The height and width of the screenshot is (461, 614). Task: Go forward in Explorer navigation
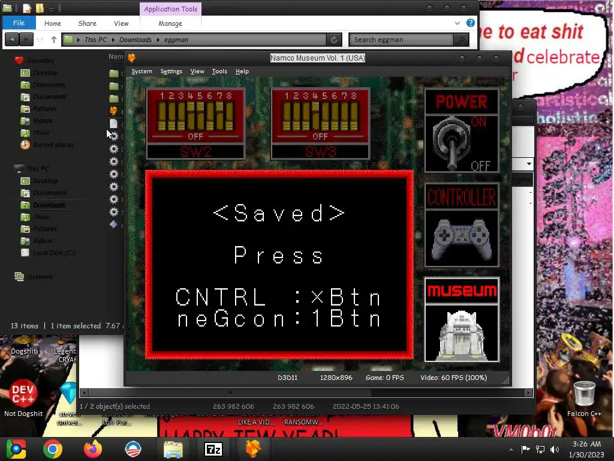[26, 40]
